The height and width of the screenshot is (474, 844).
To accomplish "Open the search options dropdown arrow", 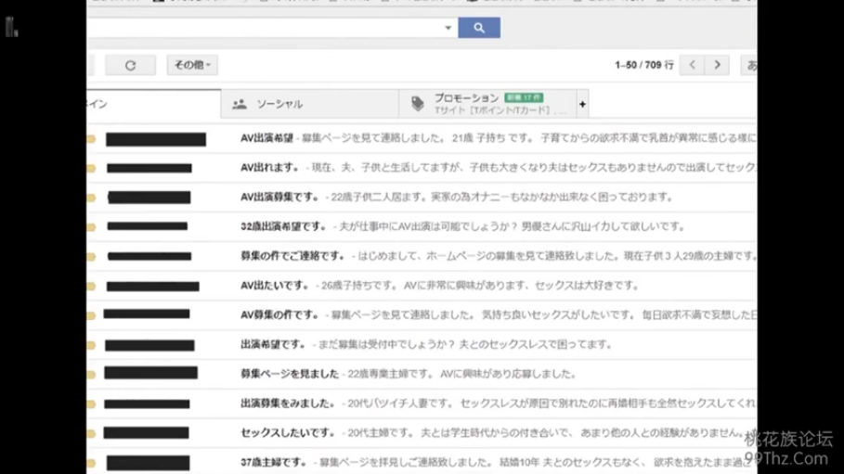I will tap(448, 28).
